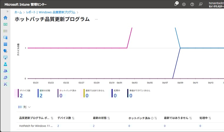
Task: Select デバイス数 summary tile with purple bar
Action: [24, 94]
